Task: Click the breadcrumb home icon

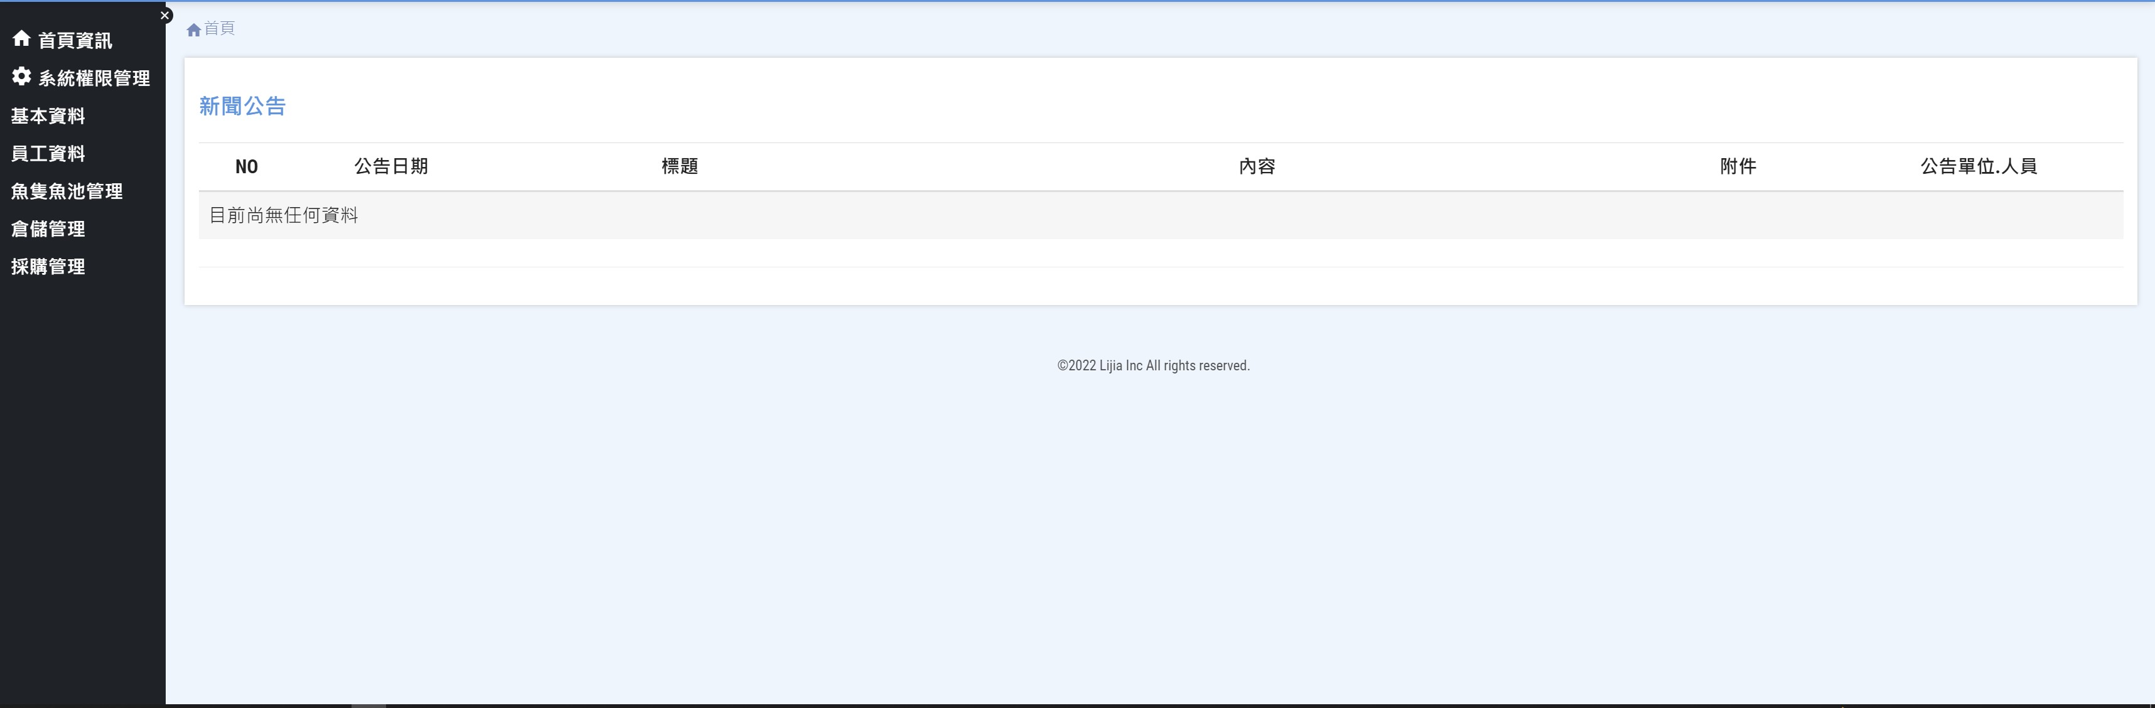Action: click(x=193, y=29)
